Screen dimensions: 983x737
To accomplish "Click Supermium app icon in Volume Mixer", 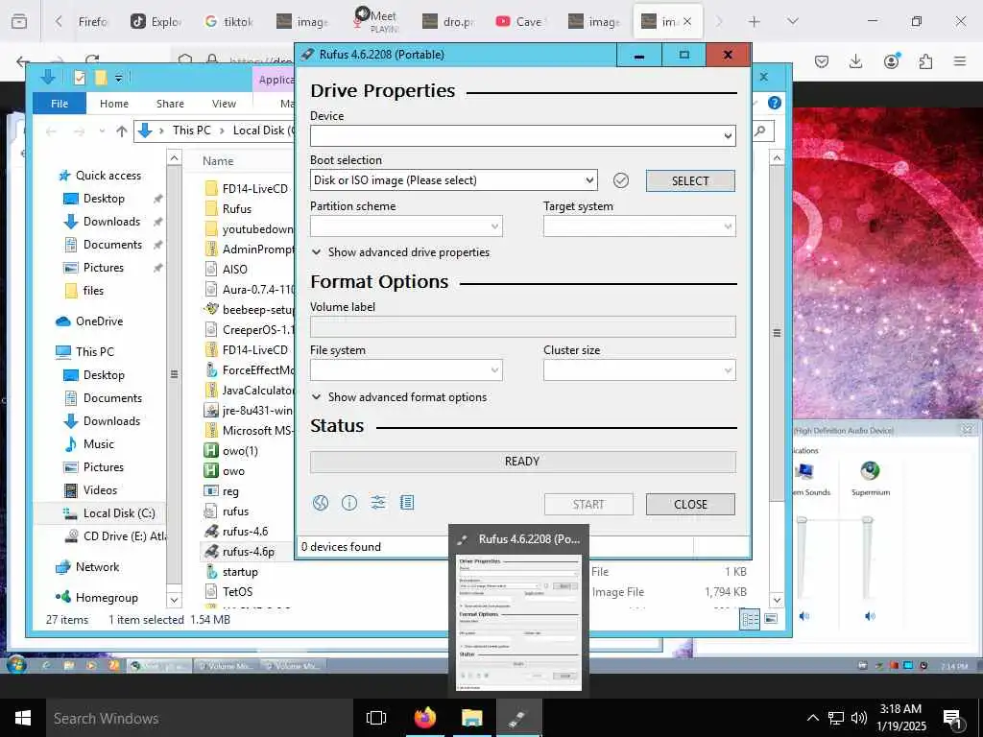I will (x=870, y=470).
